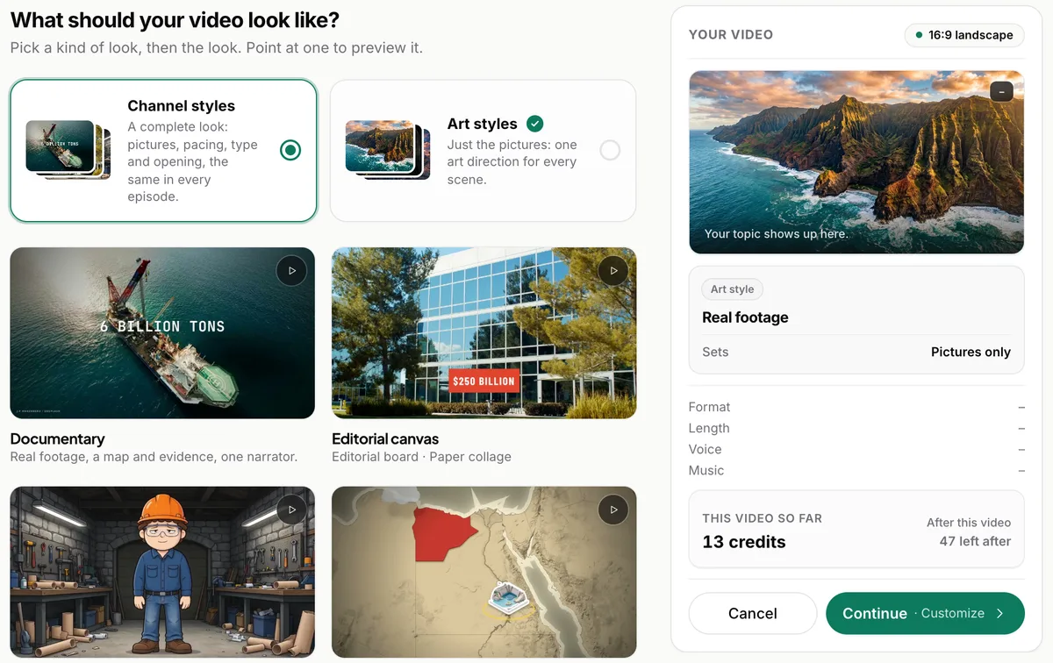Click the Documentary caption about real footage
The image size is (1053, 663).
tap(154, 457)
